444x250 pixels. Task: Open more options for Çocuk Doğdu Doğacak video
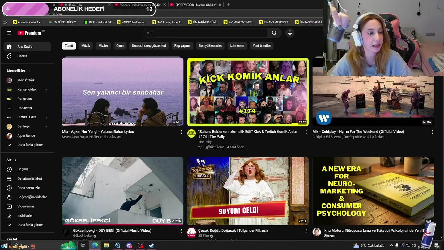[x=307, y=231]
